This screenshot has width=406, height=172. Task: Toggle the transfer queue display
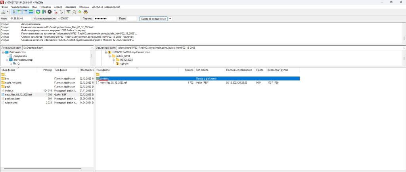pos(31,12)
